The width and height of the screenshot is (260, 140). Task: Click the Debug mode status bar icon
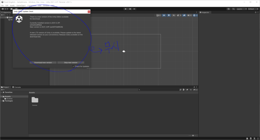click(x=247, y=139)
